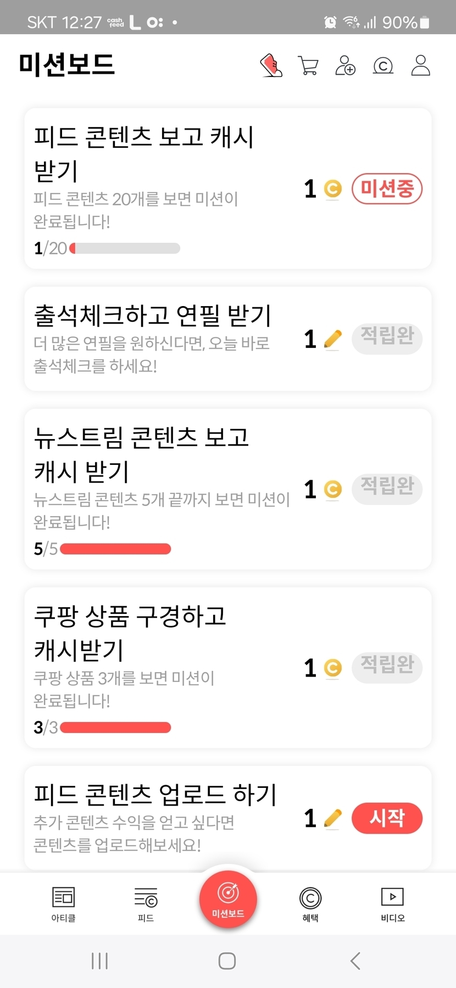Viewport: 456px width, 988px height.
Task: Go to the 혜택 tab
Action: [x=310, y=904]
